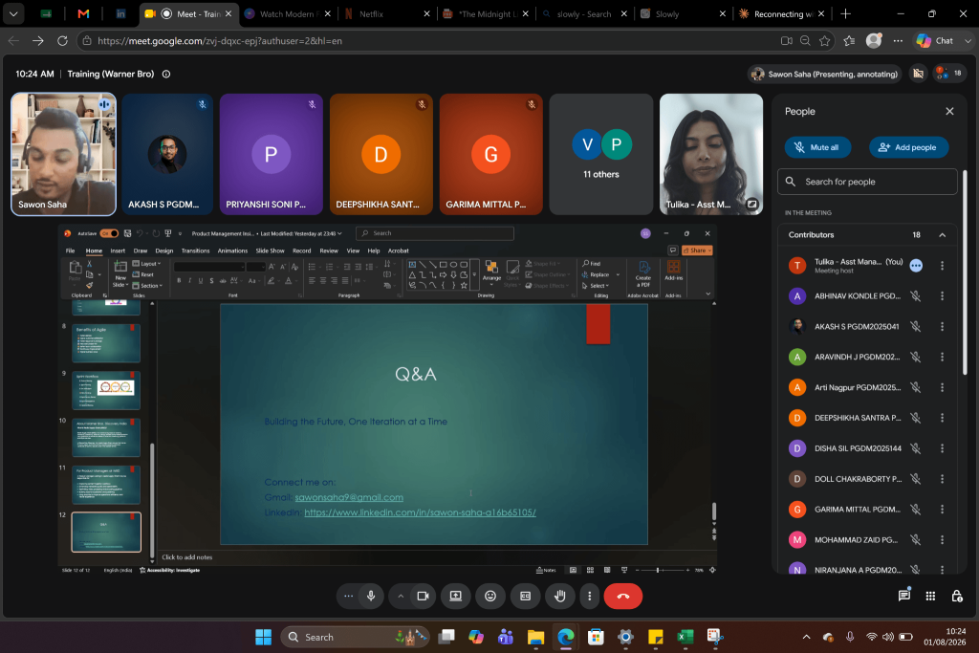Turn on captions in Meet toolbar

coord(525,597)
